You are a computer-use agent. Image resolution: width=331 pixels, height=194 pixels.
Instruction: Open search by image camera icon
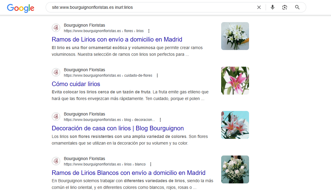coord(285,7)
